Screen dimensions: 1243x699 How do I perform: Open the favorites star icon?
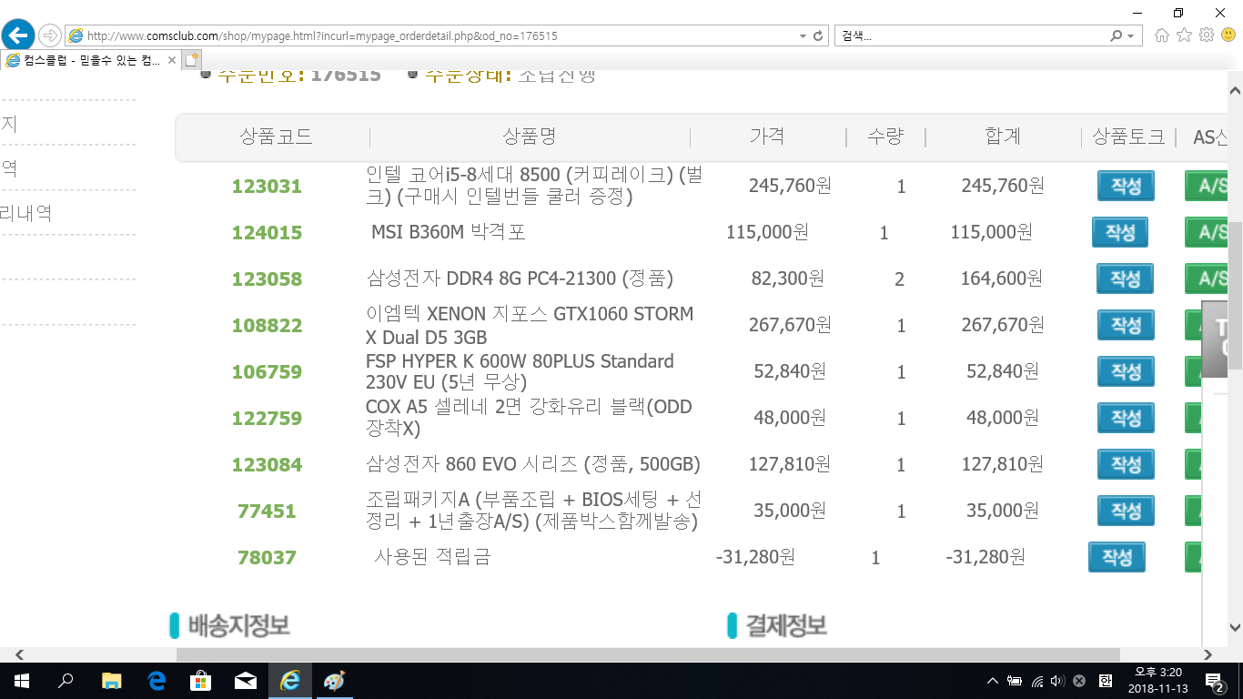1184,35
